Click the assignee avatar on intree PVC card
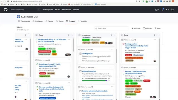 click(x=69, y=77)
